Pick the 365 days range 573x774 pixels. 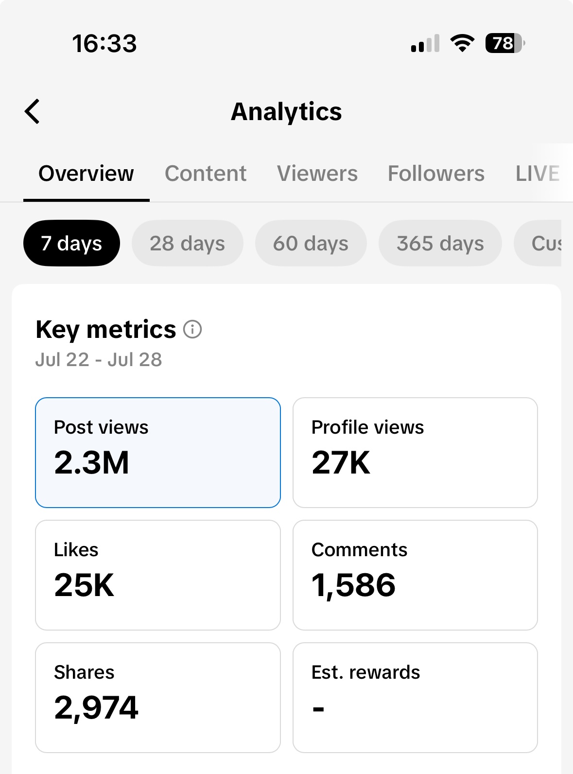tap(440, 243)
